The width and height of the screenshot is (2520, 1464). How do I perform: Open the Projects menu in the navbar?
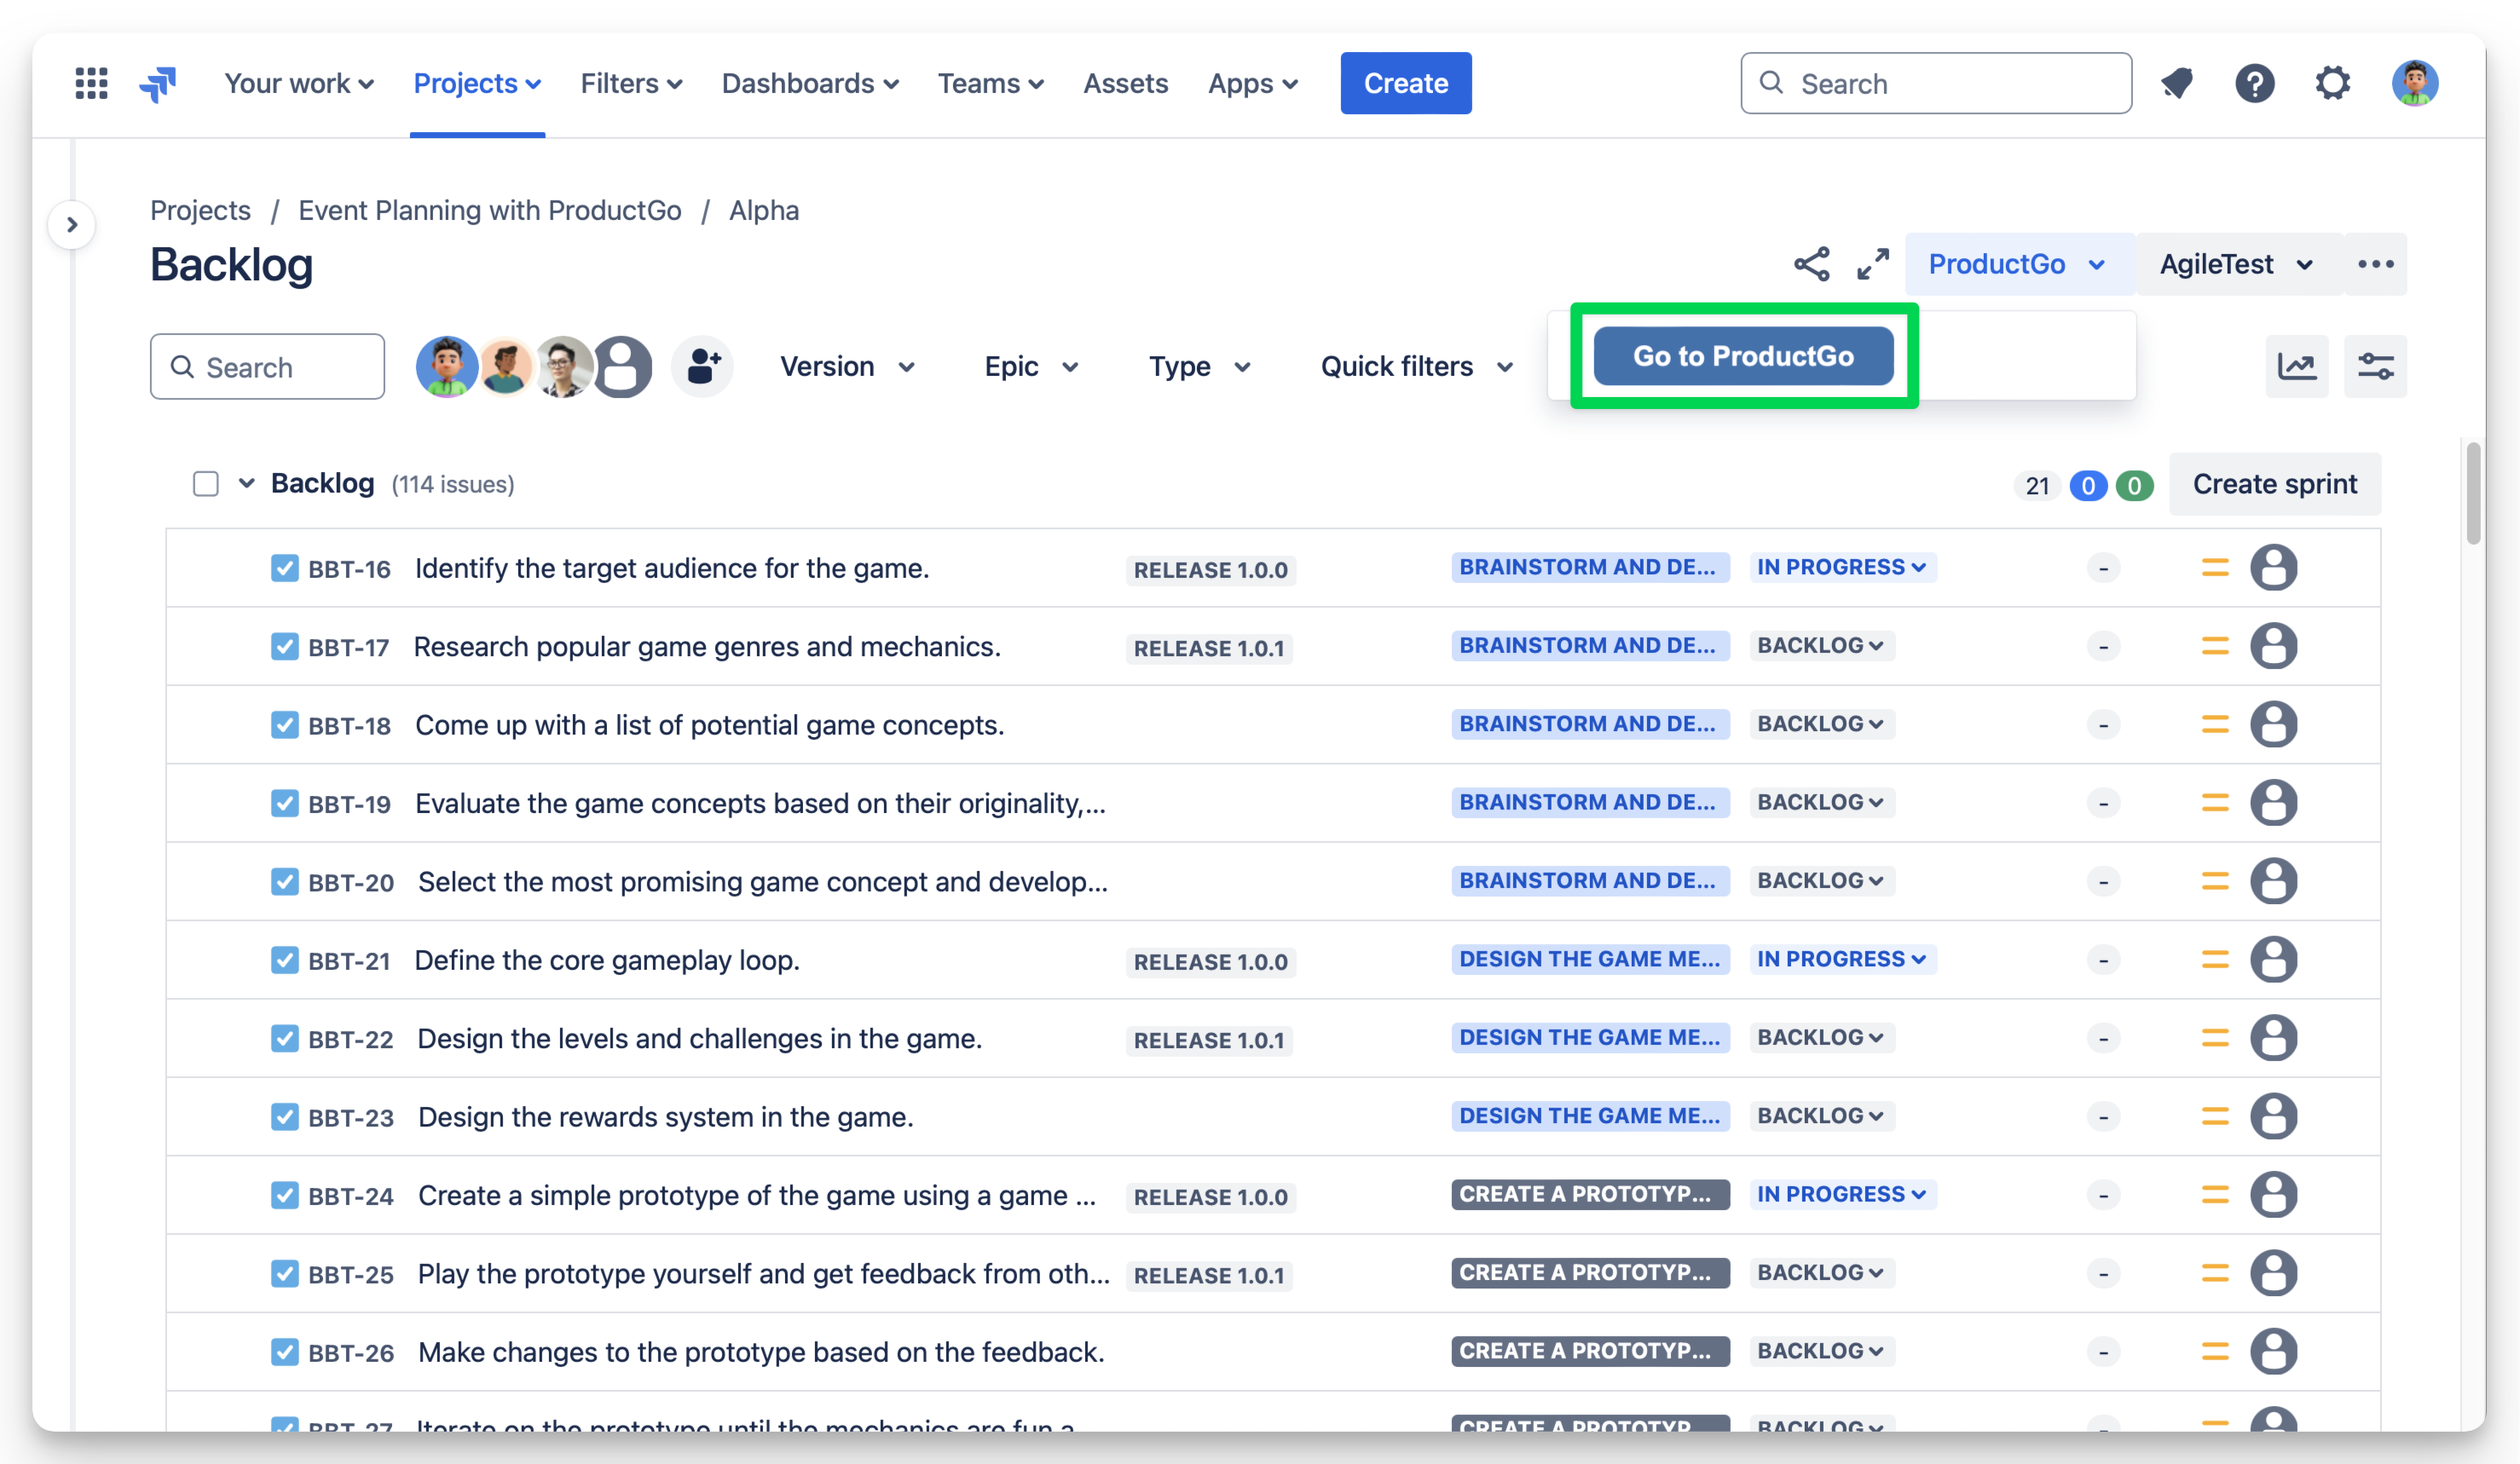tap(476, 83)
